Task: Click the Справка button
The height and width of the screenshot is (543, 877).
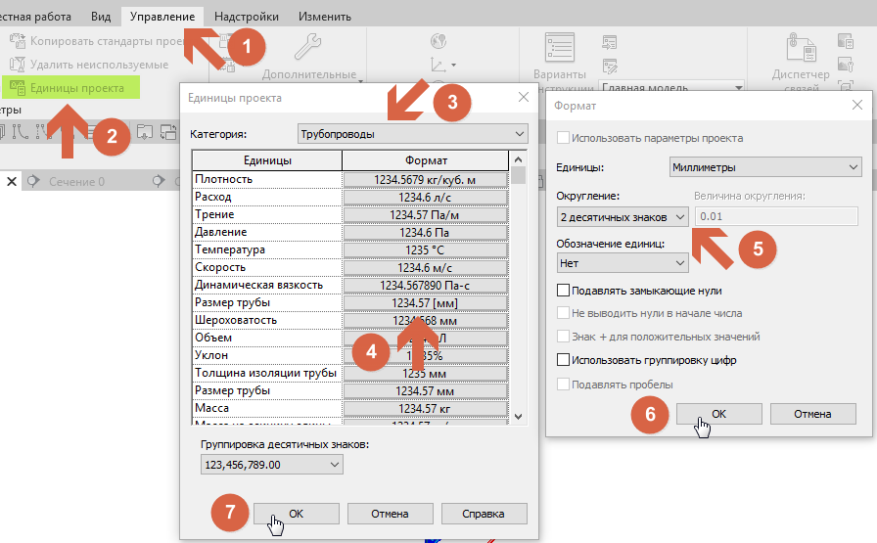Action: 484,514
